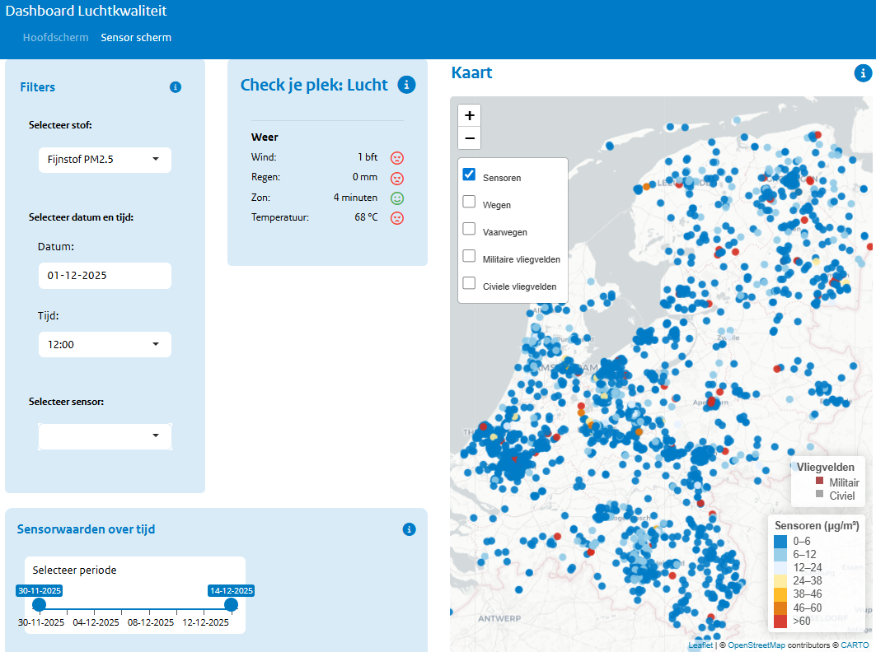This screenshot has height=652, width=876.
Task: Toggle the Vaarwegen layer checkbox
Action: pos(469,229)
